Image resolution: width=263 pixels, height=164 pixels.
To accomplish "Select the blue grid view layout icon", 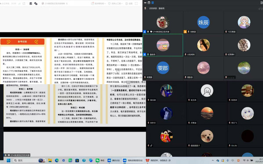I will pos(153,3).
